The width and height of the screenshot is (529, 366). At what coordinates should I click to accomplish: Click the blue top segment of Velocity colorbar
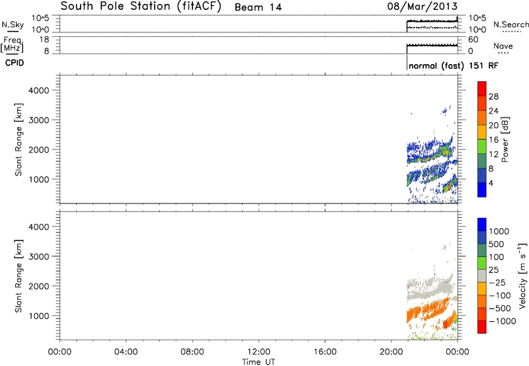[482, 225]
